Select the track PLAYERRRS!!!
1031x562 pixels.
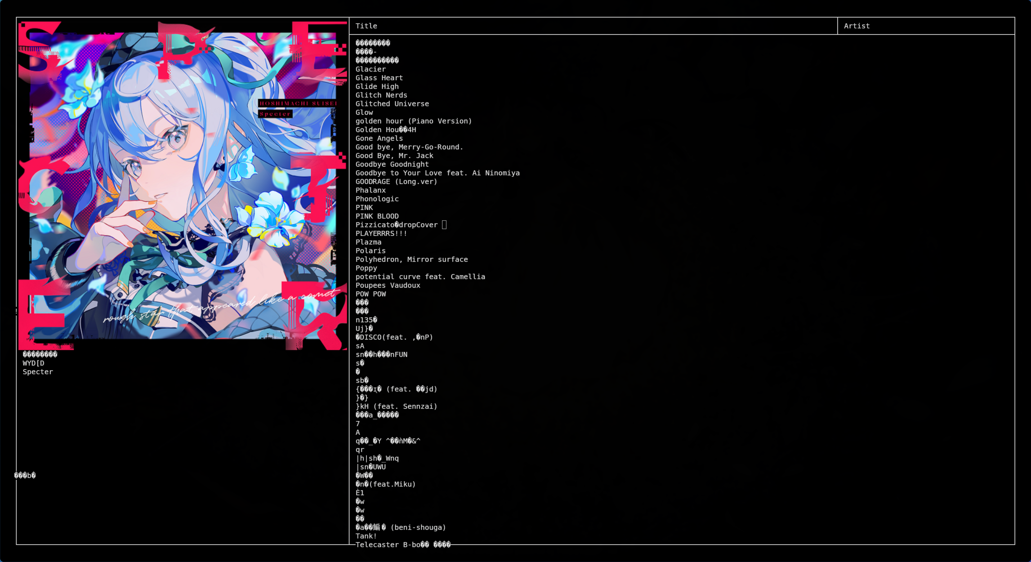pyautogui.click(x=381, y=234)
